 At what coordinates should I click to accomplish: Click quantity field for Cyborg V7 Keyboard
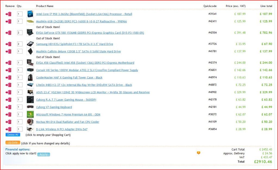pyautogui.click(x=20, y=107)
